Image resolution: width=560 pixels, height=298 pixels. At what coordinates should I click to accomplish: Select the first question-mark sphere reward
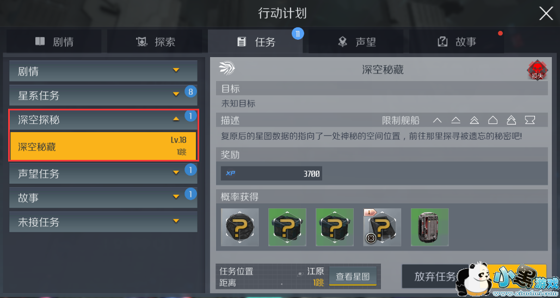(x=239, y=227)
